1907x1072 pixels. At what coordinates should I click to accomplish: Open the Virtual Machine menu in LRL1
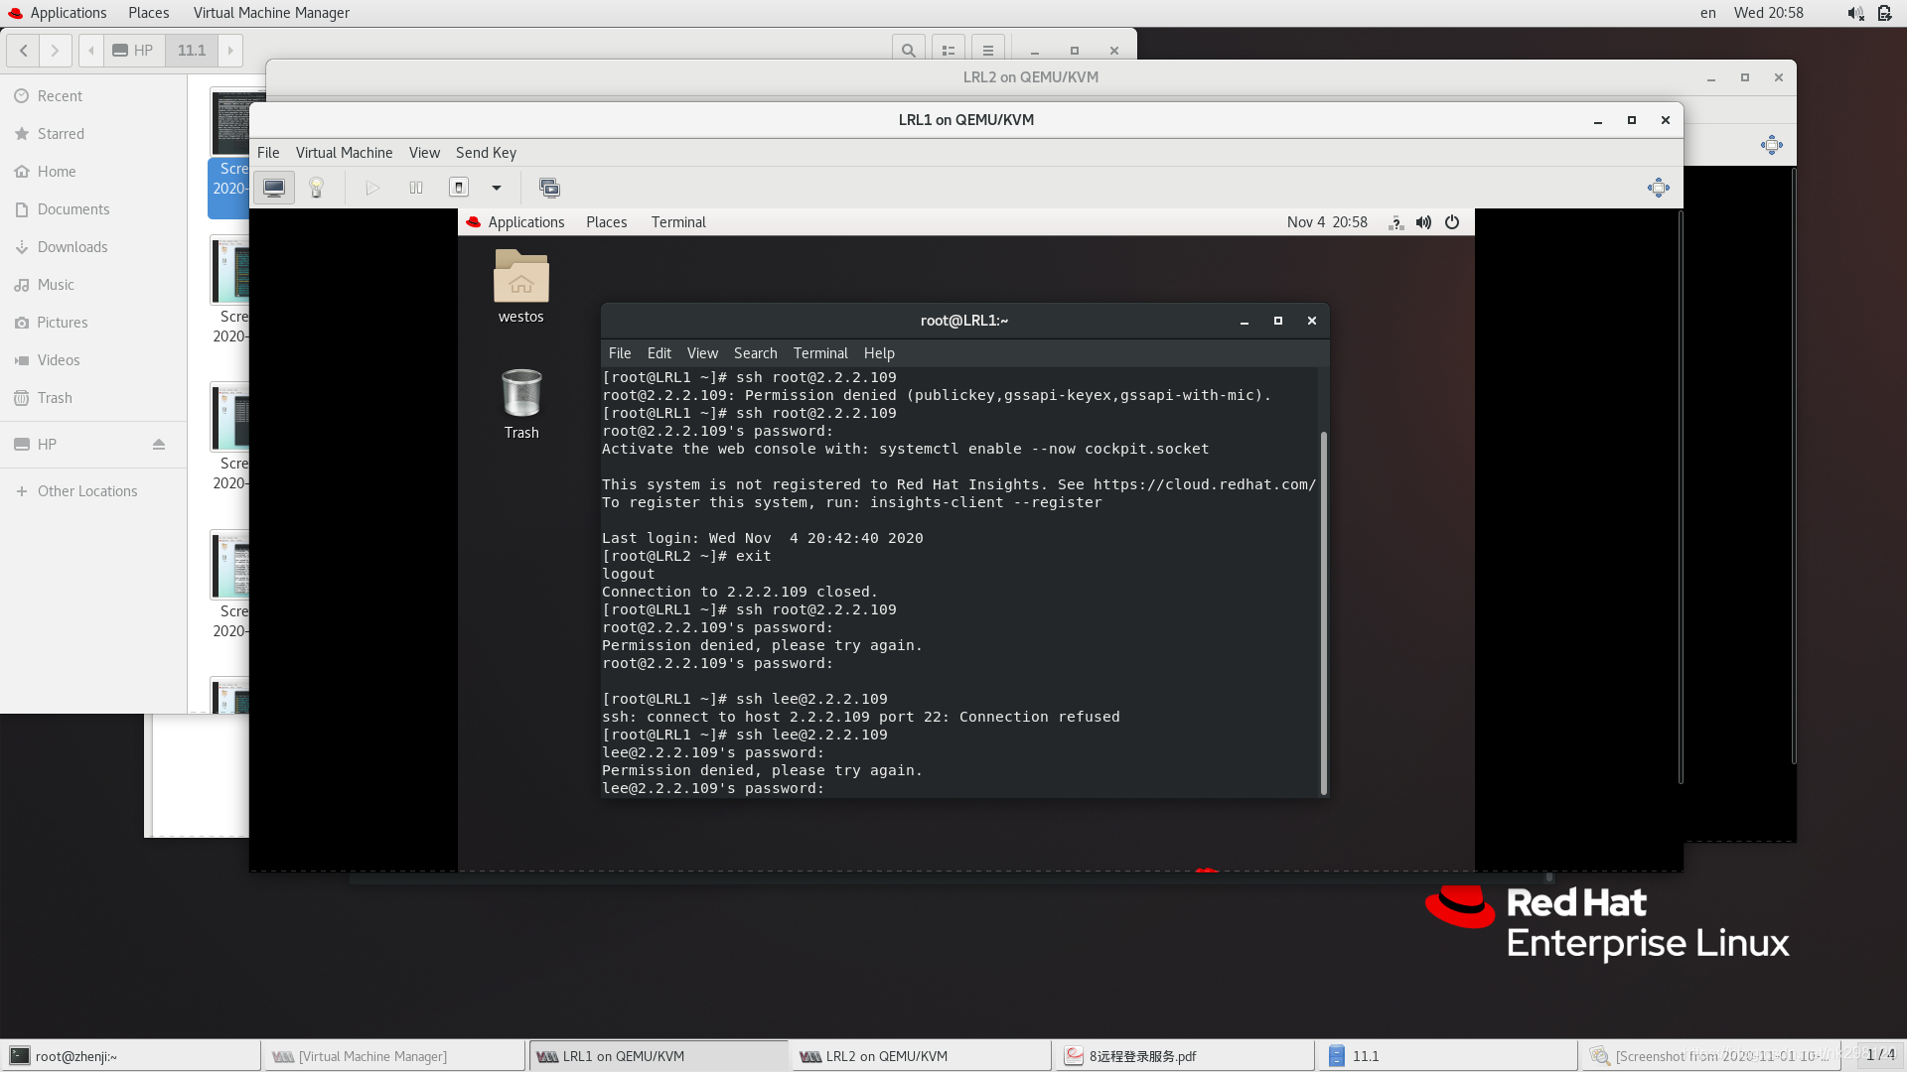(x=345, y=151)
